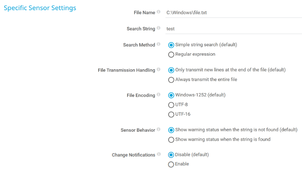Screen dimensions: 302x175
Task: Select Regular expression search method
Action: coord(171,55)
